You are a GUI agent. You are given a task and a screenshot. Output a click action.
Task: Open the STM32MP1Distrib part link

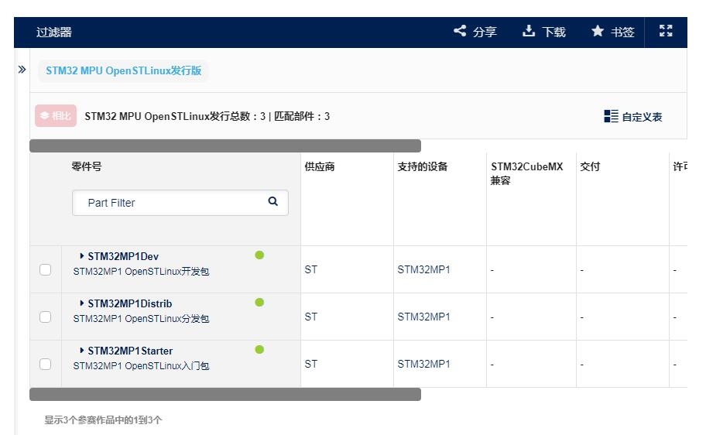point(130,303)
